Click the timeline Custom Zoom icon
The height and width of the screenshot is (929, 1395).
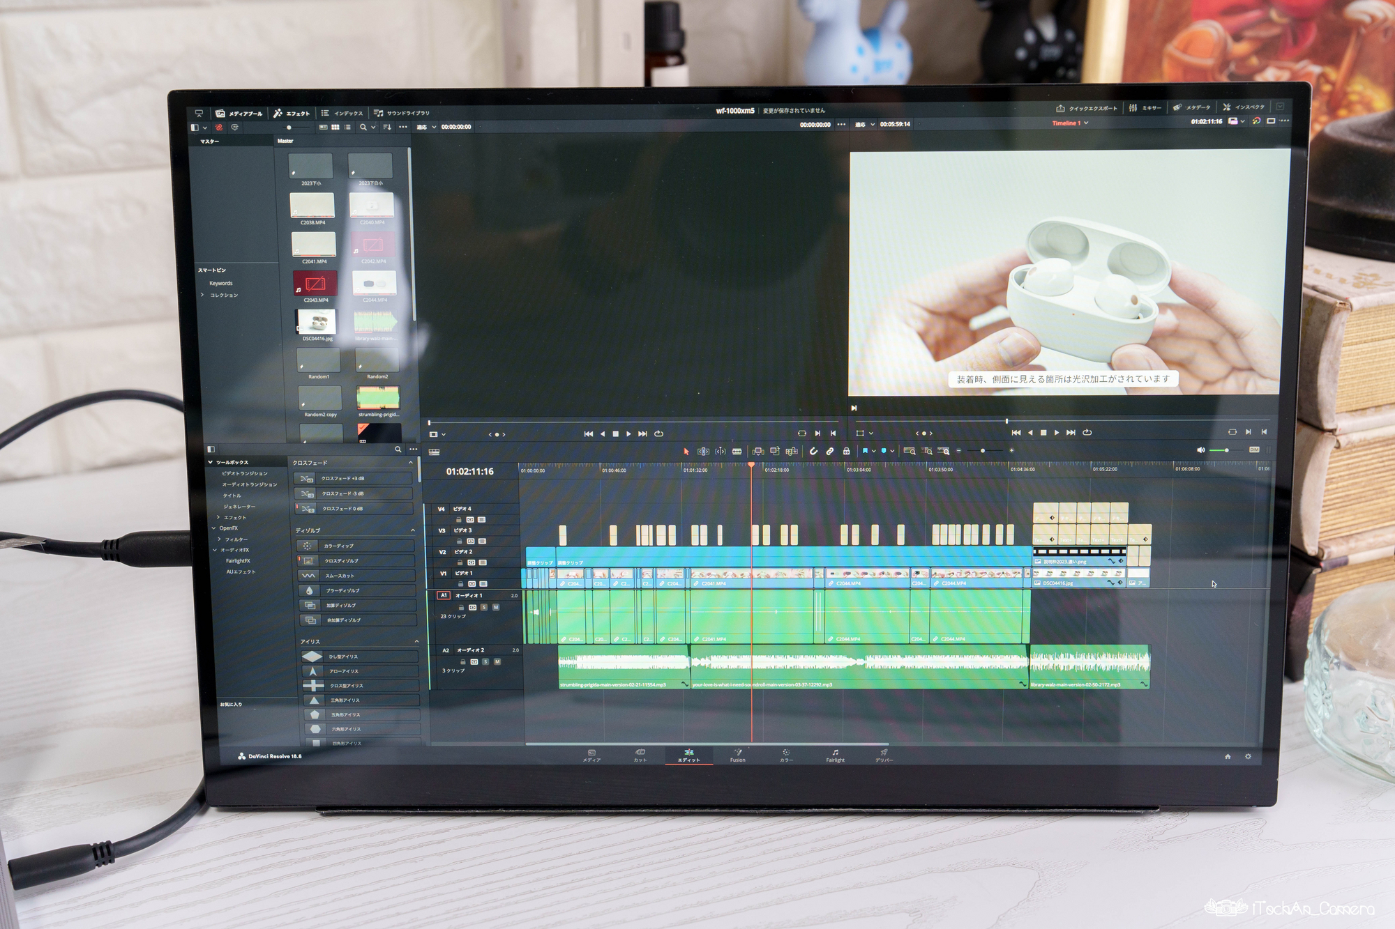point(944,451)
